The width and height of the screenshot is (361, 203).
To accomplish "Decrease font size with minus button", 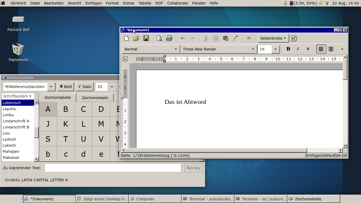I will pyautogui.click(x=112, y=86).
